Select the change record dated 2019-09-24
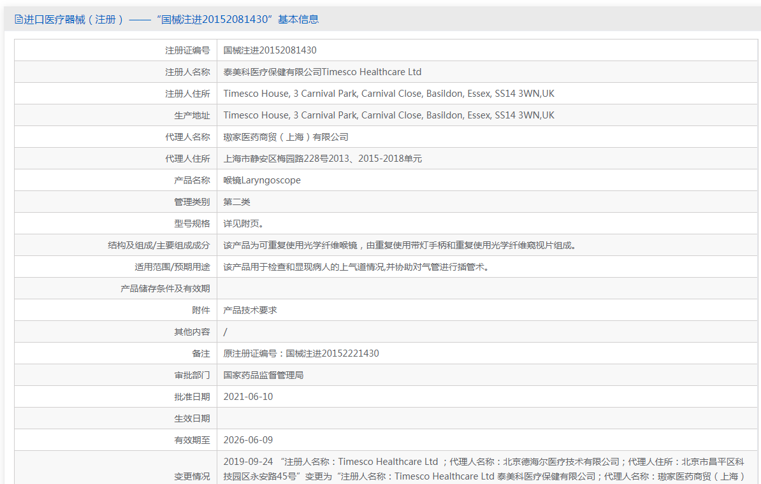Image resolution: width=761 pixels, height=484 pixels. (484, 469)
